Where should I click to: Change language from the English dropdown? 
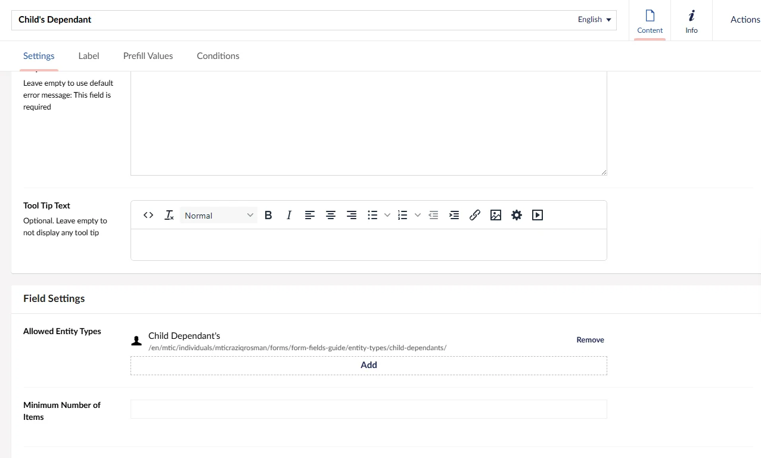pos(594,20)
